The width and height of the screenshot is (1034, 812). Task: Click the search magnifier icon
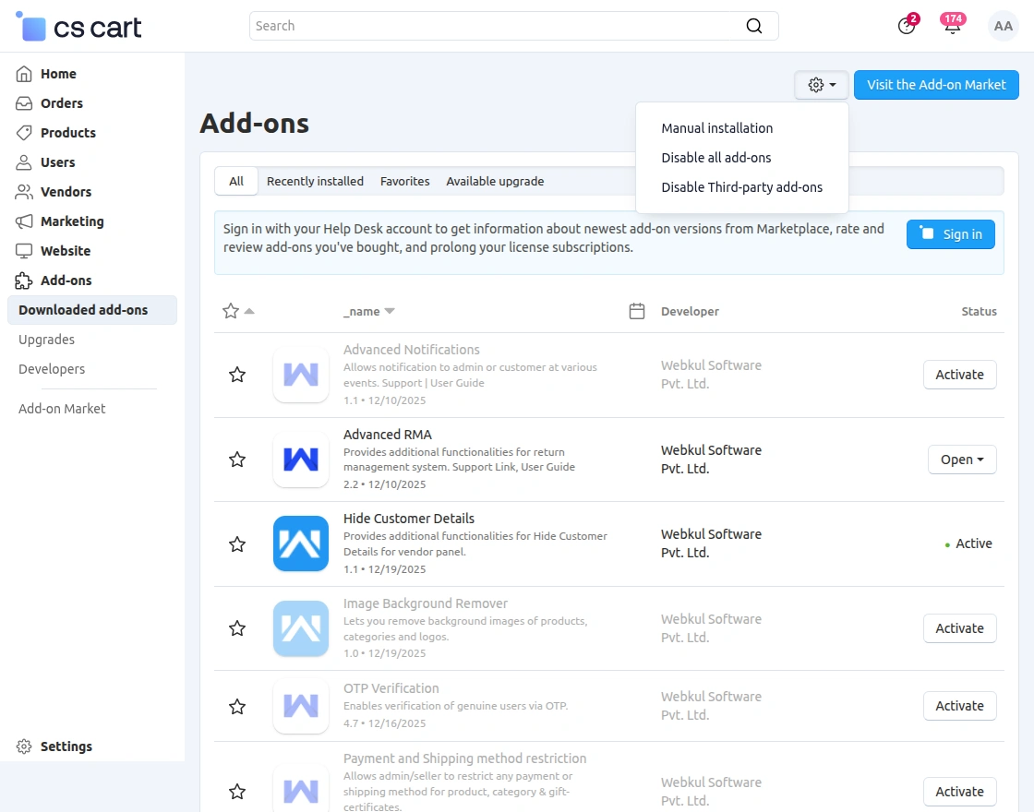coord(754,26)
